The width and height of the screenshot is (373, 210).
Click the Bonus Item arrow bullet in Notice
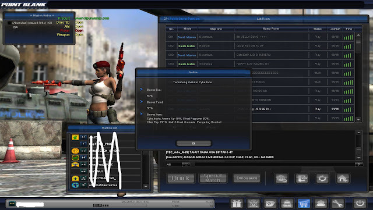(x=141, y=114)
